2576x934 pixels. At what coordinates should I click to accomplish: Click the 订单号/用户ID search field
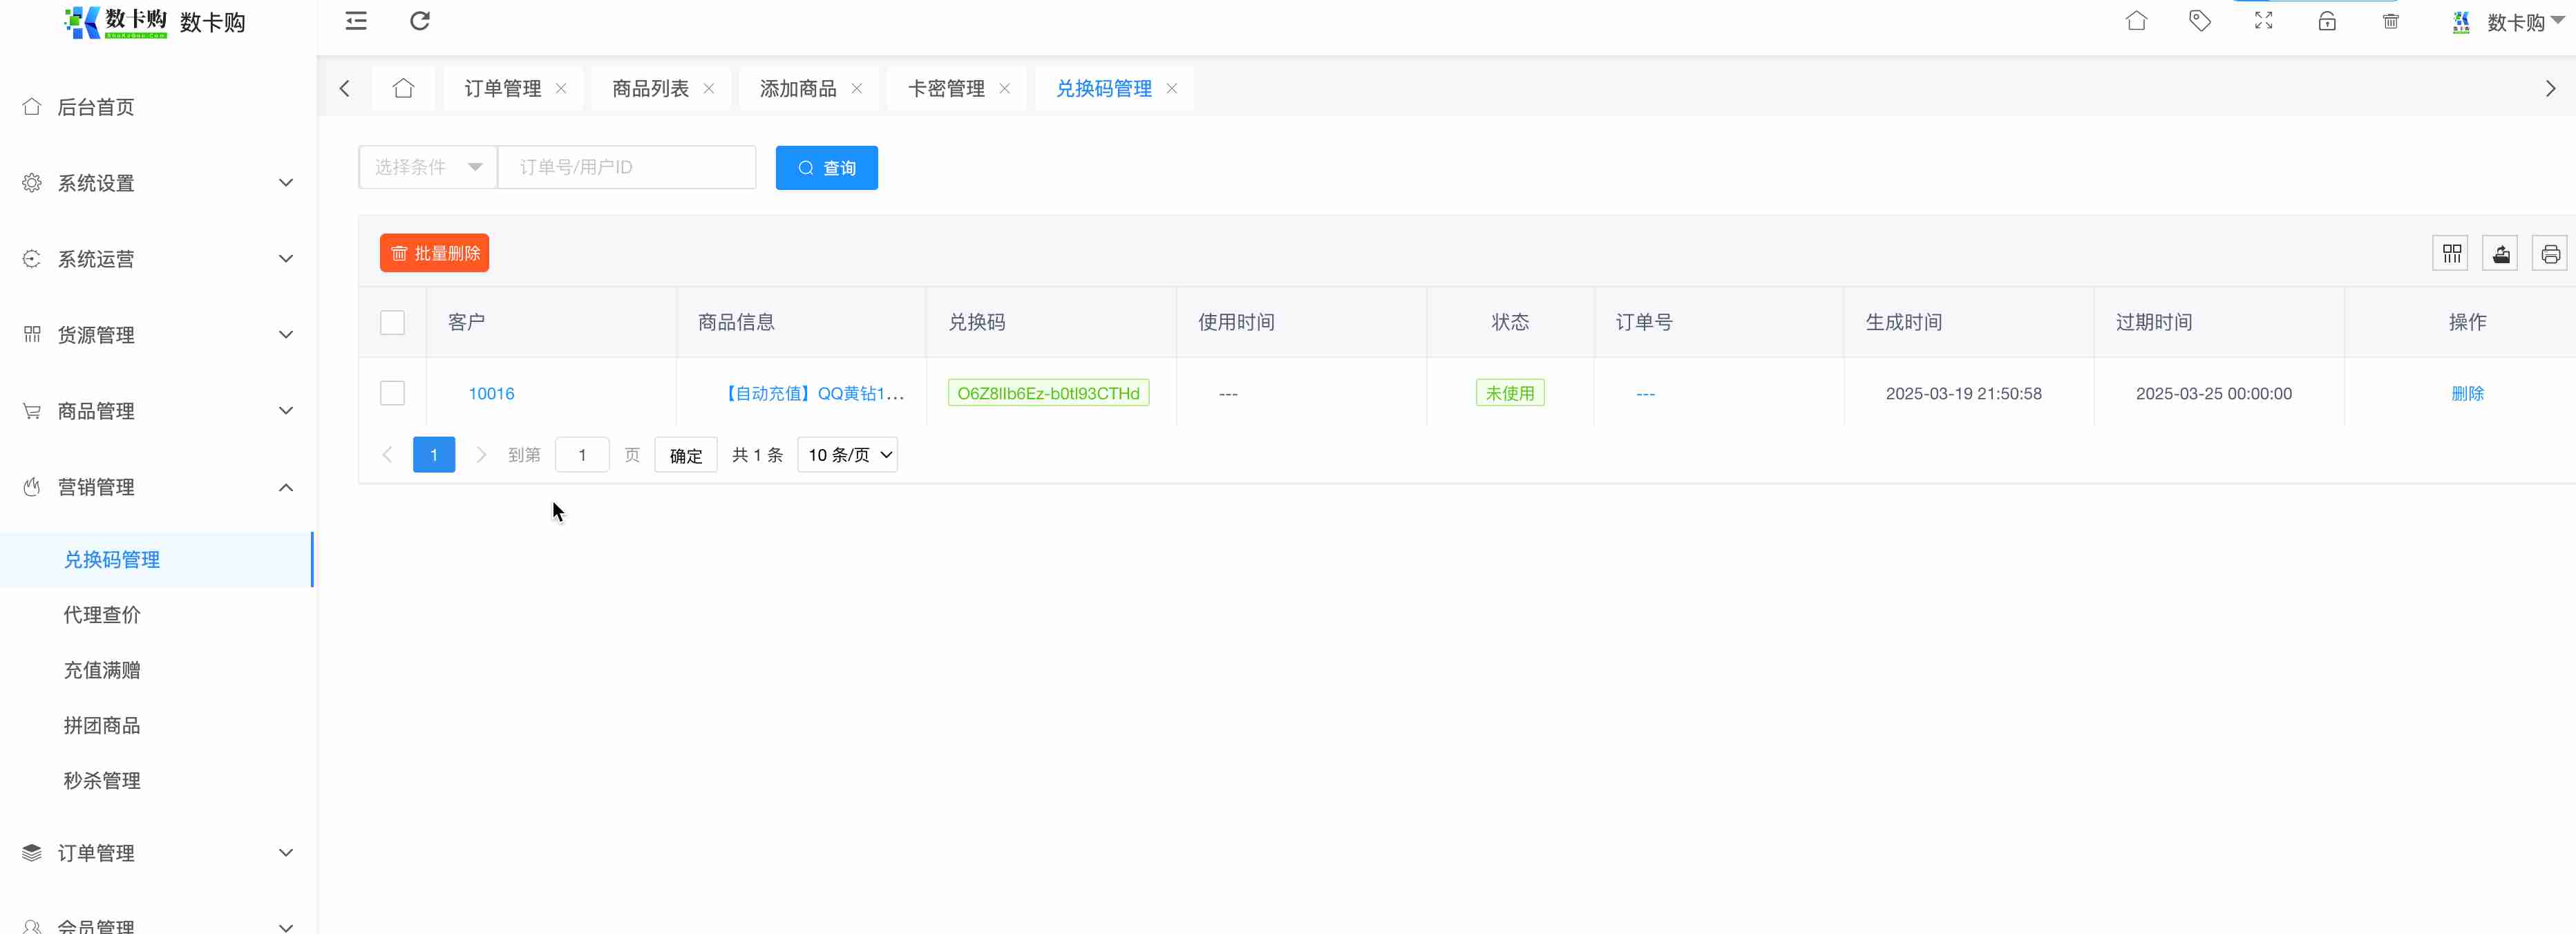[627, 167]
